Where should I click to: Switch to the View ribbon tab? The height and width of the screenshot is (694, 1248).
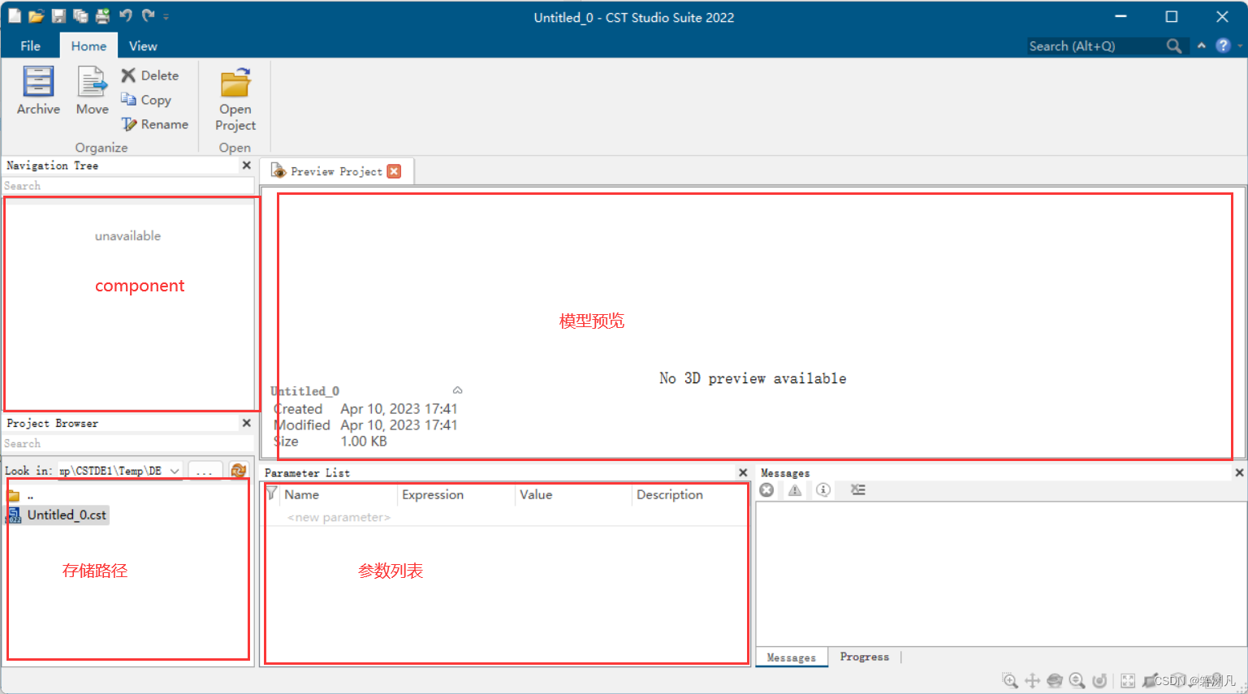click(143, 45)
